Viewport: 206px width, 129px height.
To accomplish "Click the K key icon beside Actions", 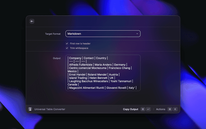I will (175, 109).
